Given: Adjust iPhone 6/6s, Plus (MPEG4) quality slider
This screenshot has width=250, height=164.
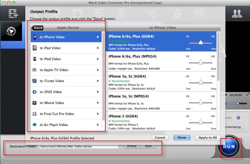Looking at the screenshot, I should 201,62.
